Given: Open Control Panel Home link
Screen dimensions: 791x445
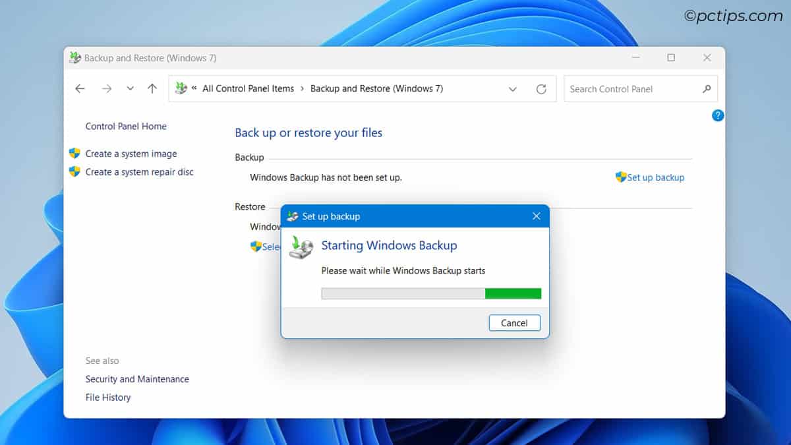Looking at the screenshot, I should pyautogui.click(x=126, y=126).
